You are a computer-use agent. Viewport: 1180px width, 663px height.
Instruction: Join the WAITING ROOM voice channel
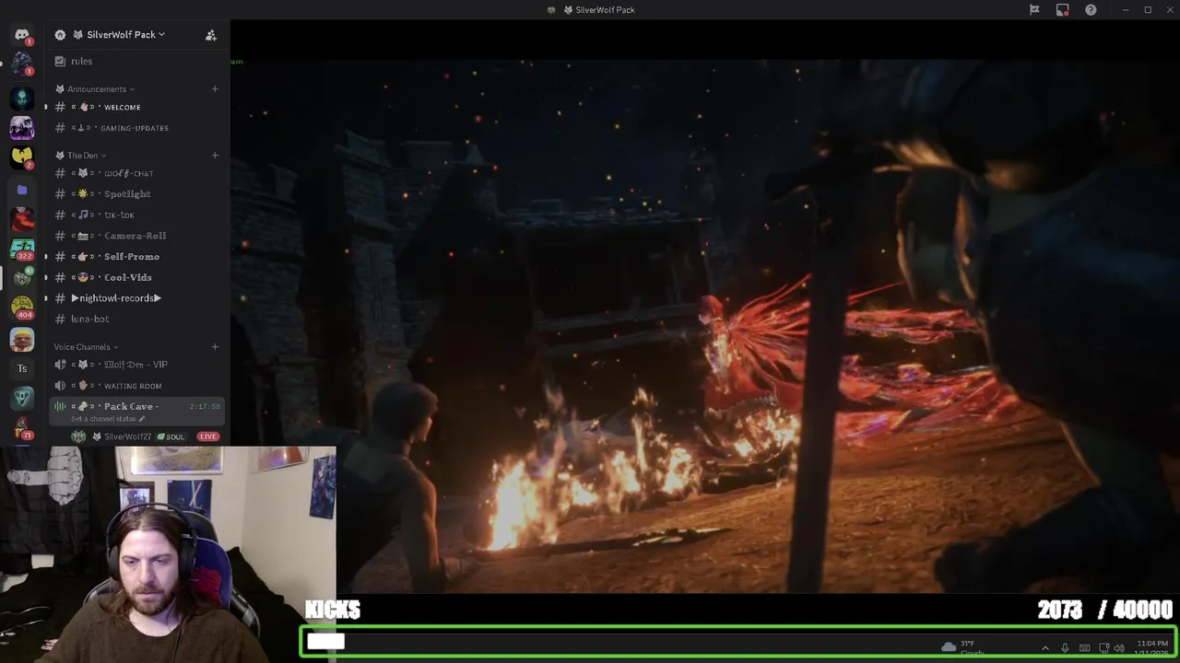pos(136,386)
